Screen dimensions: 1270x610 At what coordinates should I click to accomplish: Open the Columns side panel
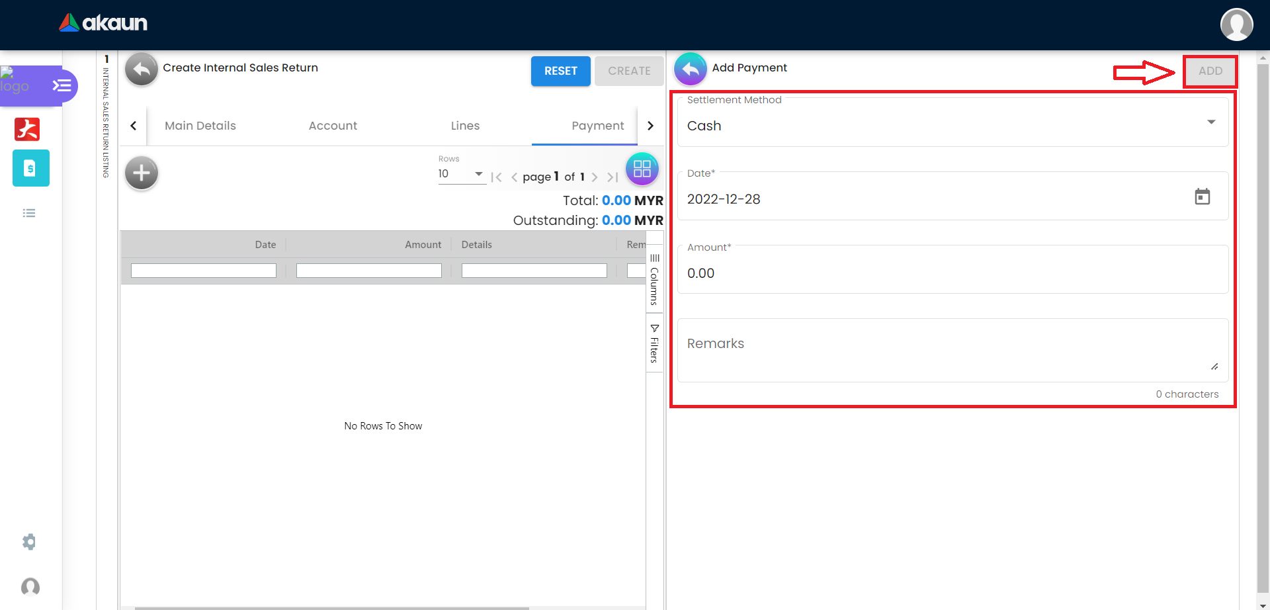click(x=654, y=279)
